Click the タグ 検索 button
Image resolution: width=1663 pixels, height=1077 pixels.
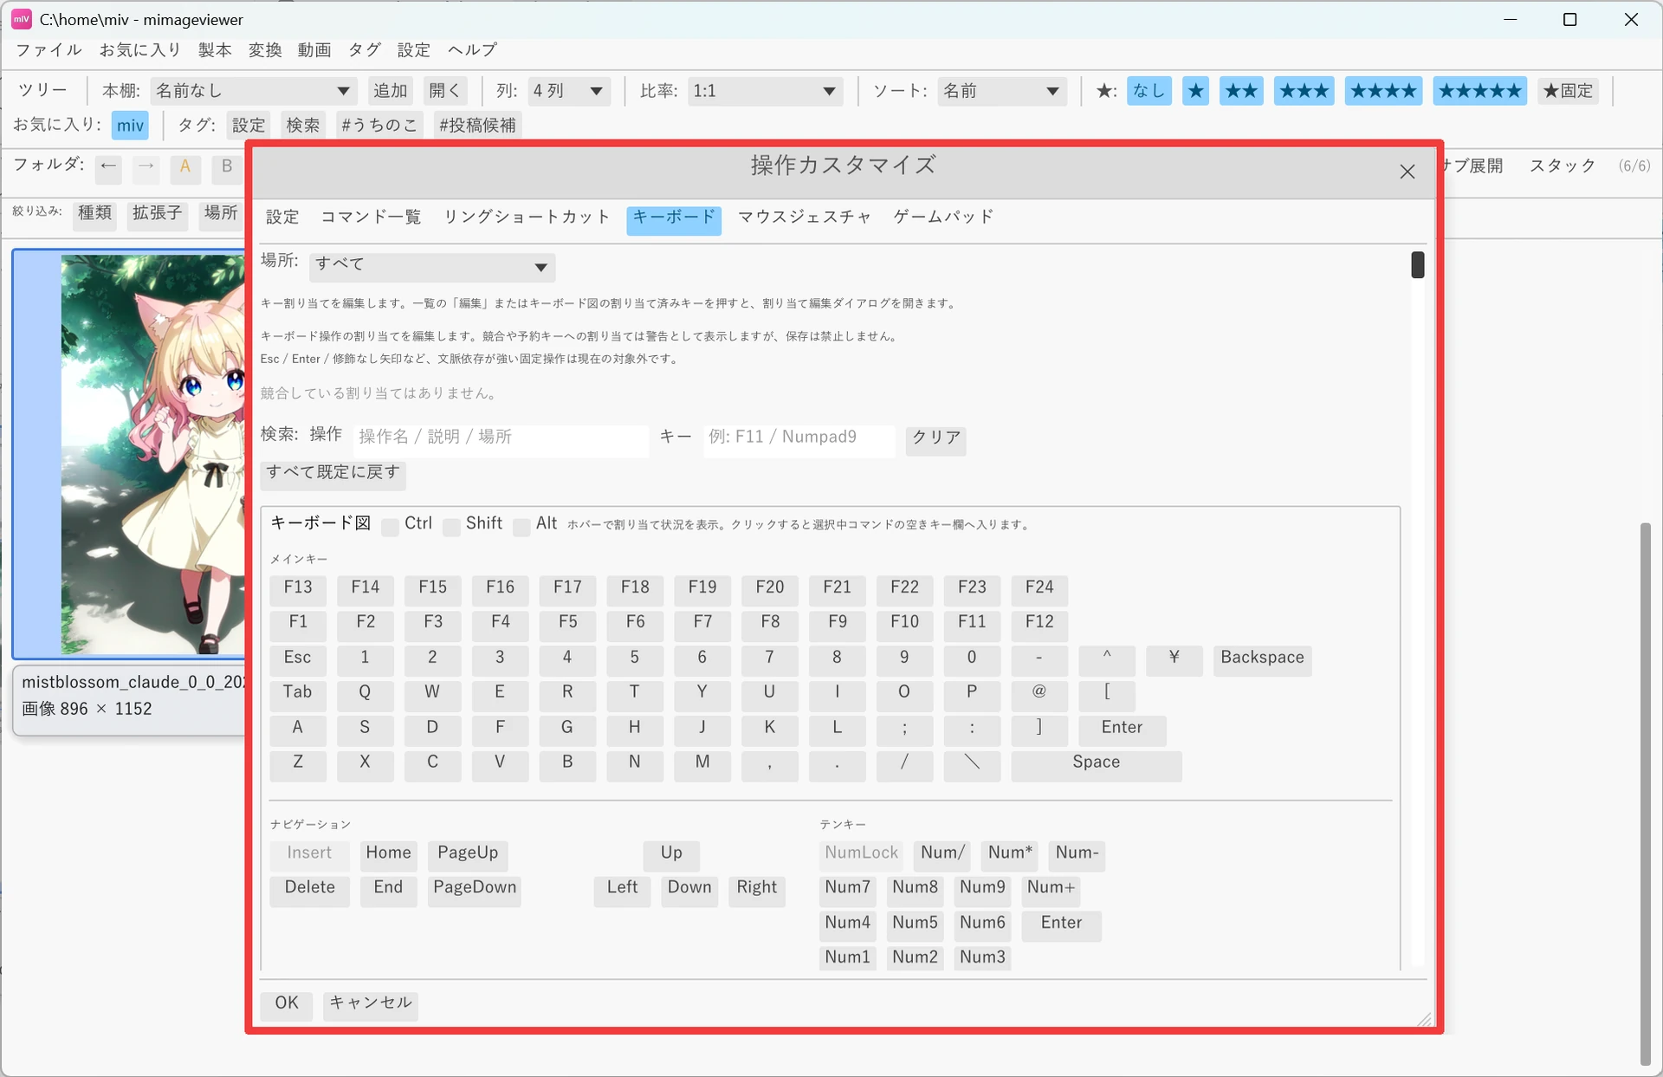(x=302, y=127)
